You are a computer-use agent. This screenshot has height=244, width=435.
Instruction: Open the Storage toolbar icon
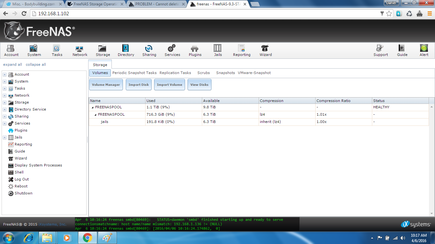pyautogui.click(x=103, y=51)
